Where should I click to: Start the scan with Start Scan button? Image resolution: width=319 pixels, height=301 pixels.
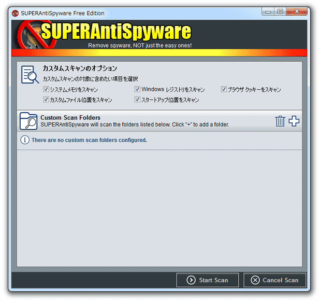coord(208,280)
